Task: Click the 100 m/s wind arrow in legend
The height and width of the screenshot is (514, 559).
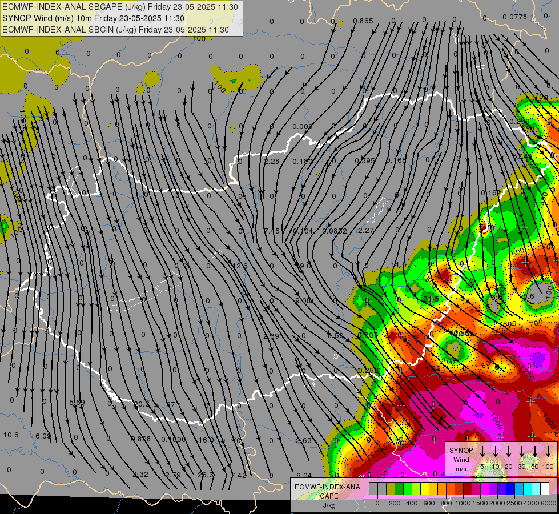Action: point(548,452)
